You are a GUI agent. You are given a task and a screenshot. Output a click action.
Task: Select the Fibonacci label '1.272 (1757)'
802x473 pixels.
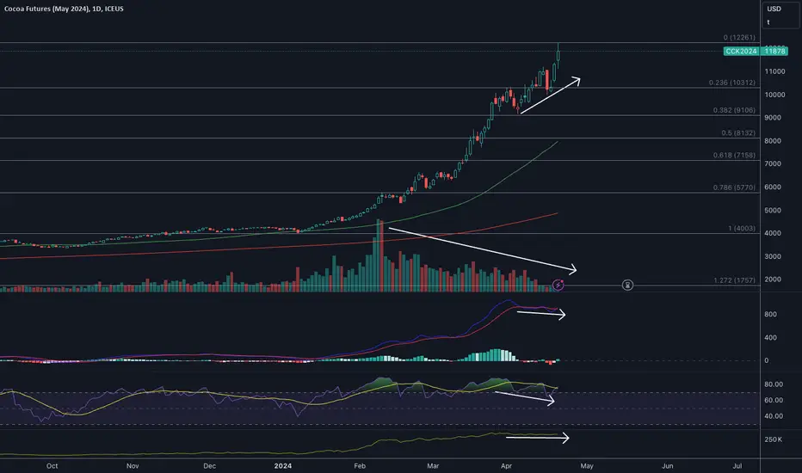(734, 280)
